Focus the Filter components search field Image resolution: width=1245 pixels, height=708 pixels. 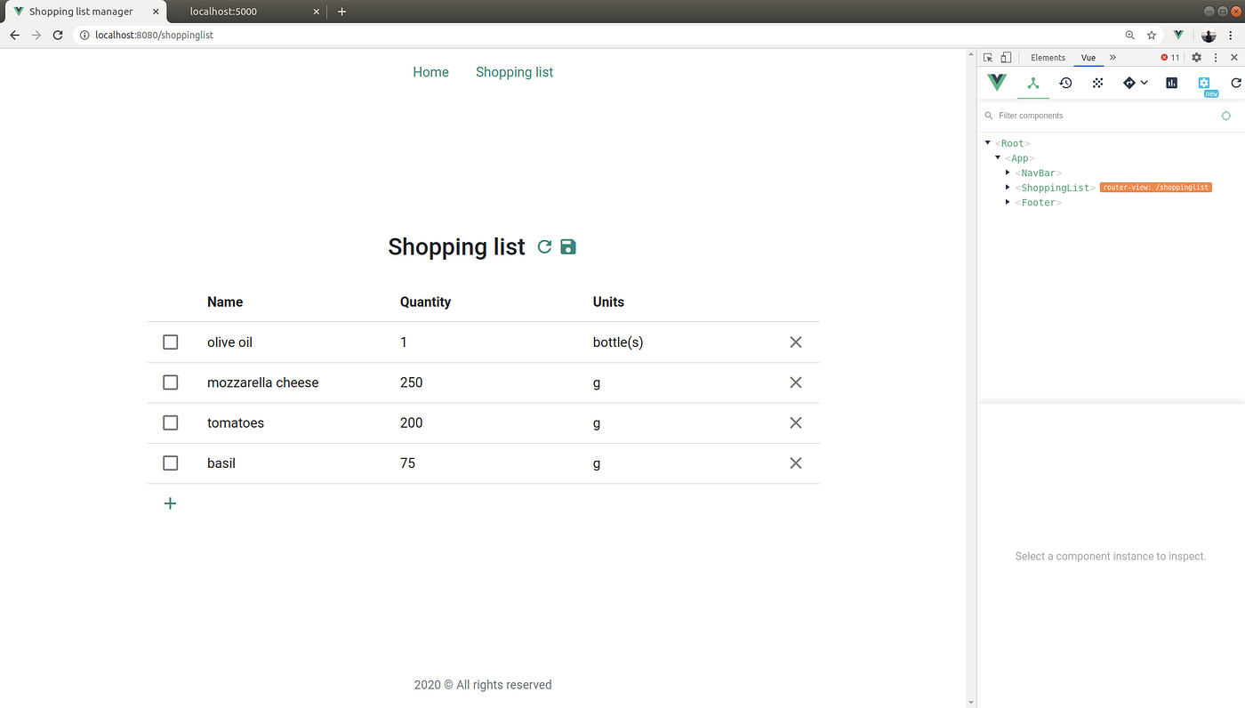[1098, 116]
